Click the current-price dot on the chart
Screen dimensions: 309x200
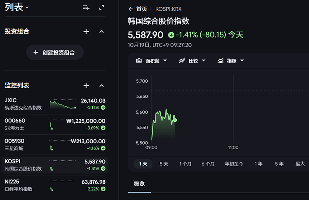pos(175,120)
